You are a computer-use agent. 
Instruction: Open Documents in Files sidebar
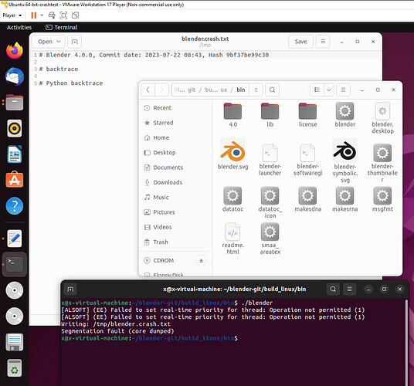point(175,168)
